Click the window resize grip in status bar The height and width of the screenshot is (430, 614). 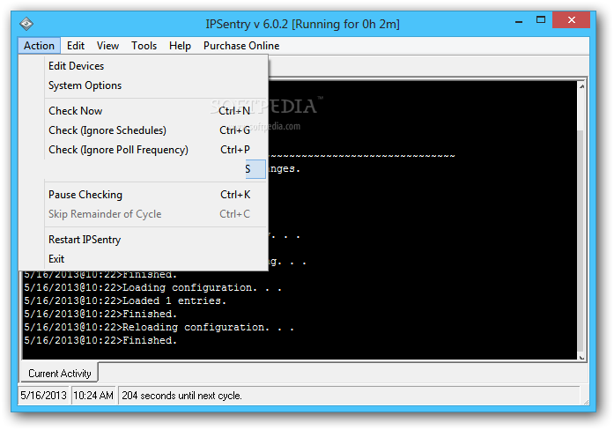[586, 402]
